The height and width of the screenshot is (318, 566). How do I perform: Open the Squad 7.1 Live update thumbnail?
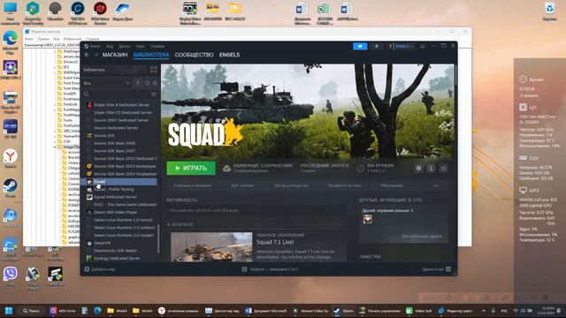click(x=211, y=246)
